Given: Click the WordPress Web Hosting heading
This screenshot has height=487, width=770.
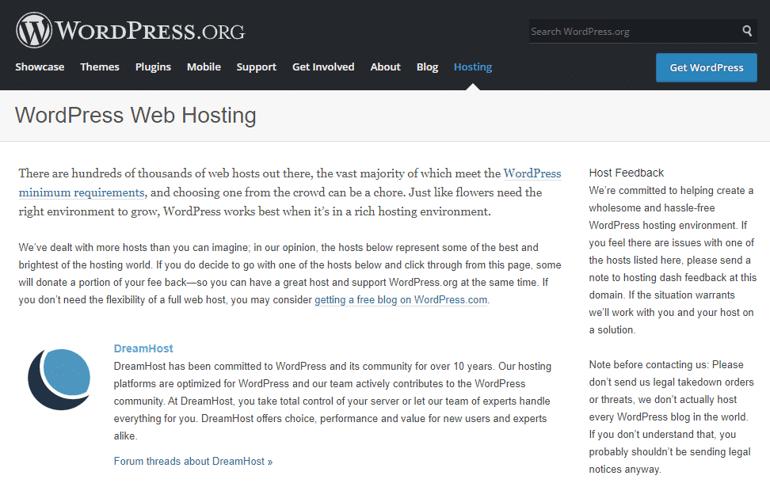Looking at the screenshot, I should [135, 116].
